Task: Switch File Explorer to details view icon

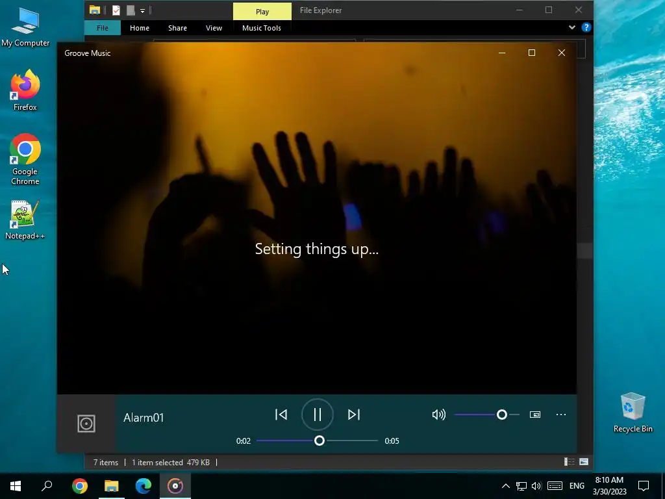Action: (569, 462)
